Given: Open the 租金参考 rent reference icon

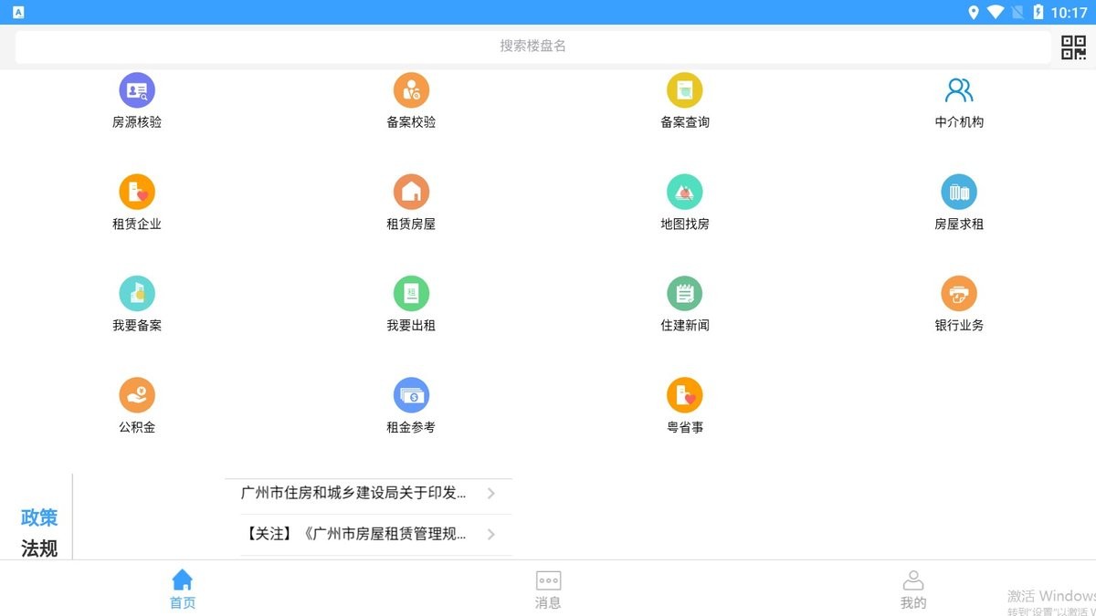Looking at the screenshot, I should 411,403.
